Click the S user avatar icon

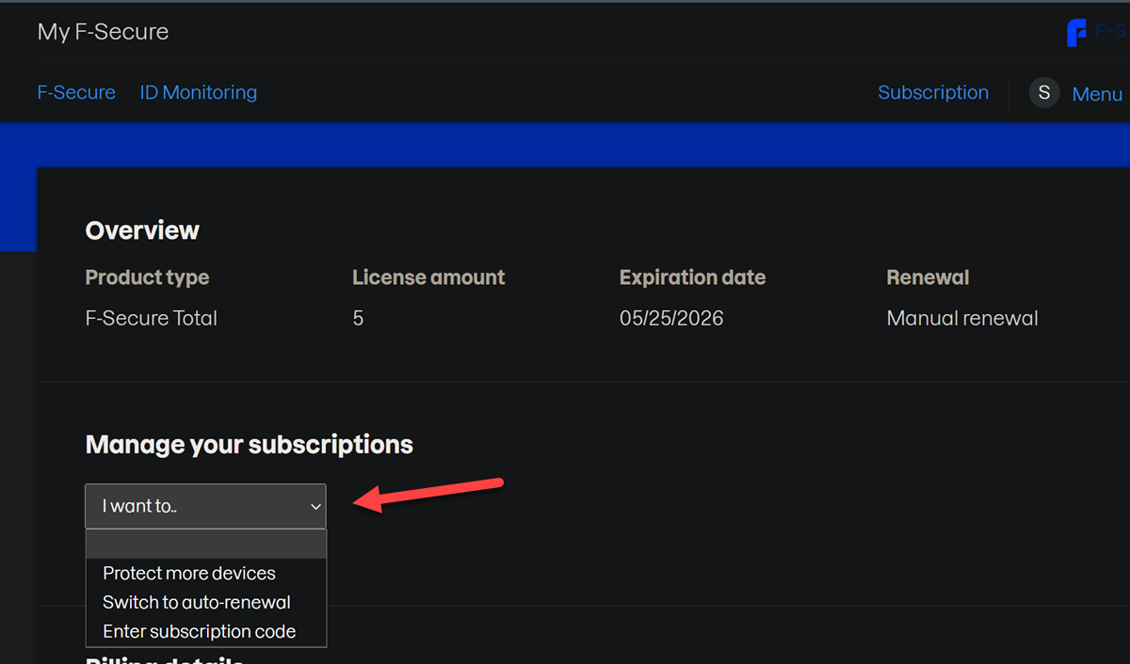[1044, 92]
